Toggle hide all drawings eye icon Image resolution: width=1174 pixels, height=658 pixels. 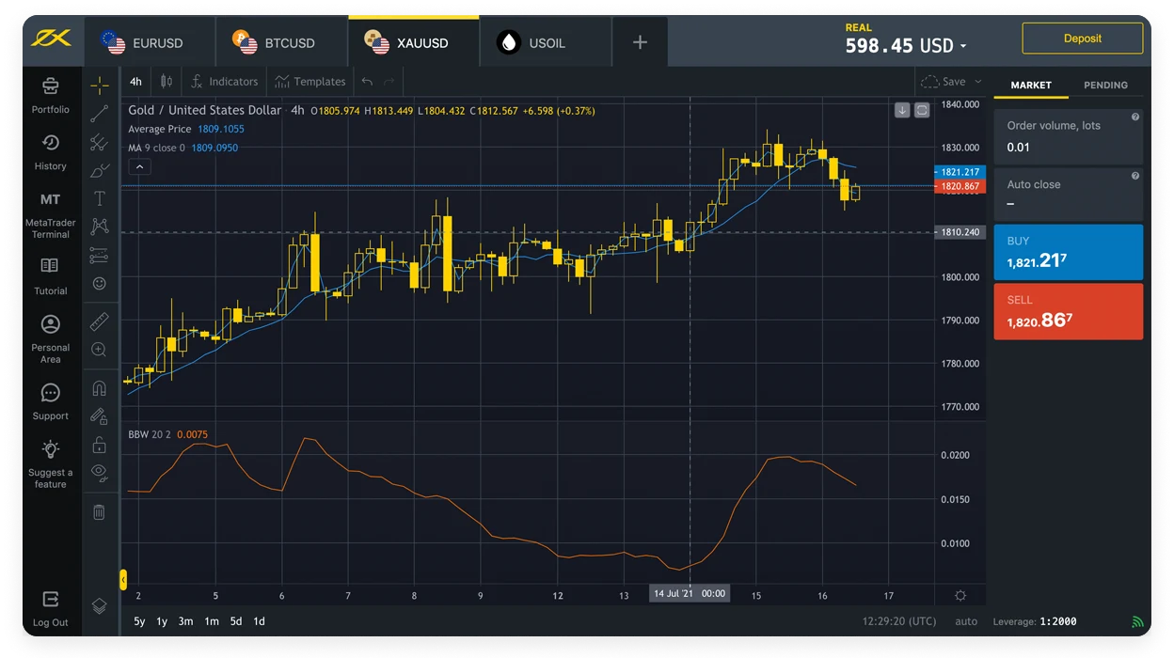point(99,472)
